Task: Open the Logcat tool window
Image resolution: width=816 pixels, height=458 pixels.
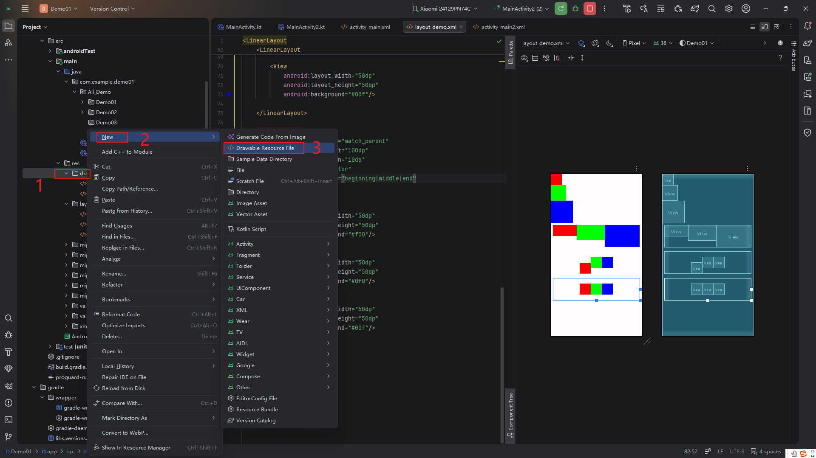Action: coord(8,386)
